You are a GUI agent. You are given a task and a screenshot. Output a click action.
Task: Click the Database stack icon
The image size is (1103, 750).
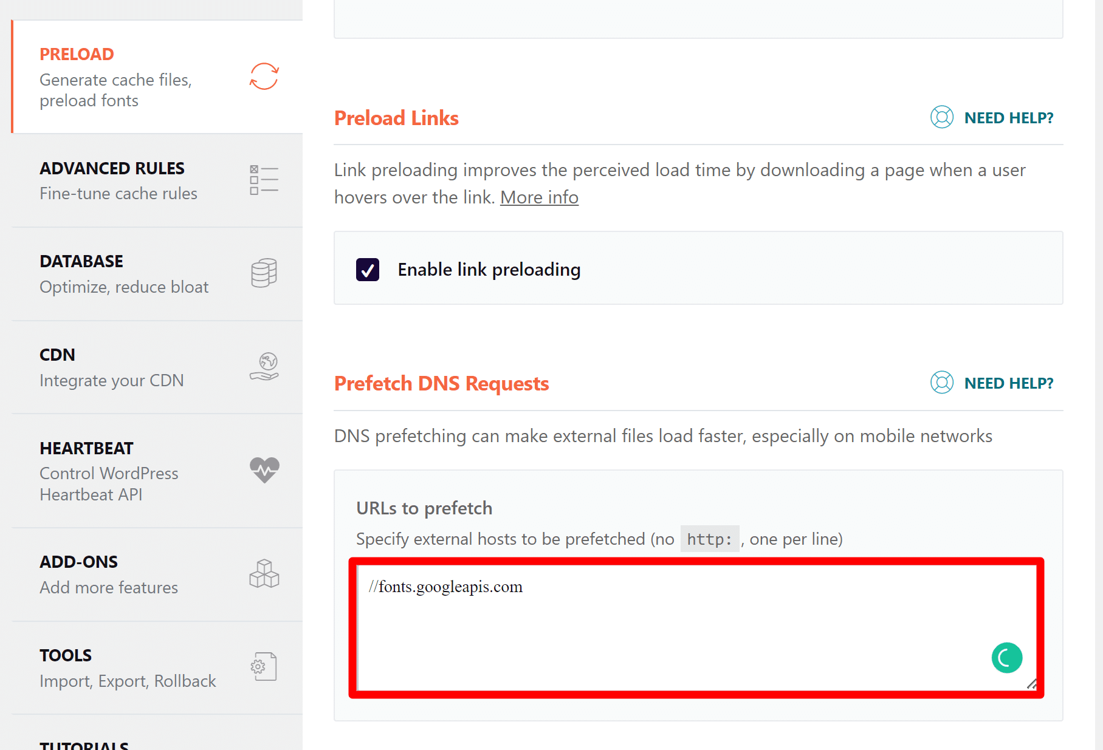264,273
